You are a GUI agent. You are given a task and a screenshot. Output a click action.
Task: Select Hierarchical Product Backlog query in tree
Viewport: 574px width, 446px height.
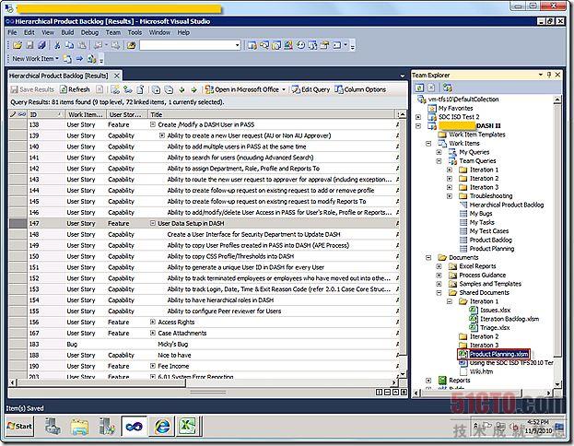(506, 205)
